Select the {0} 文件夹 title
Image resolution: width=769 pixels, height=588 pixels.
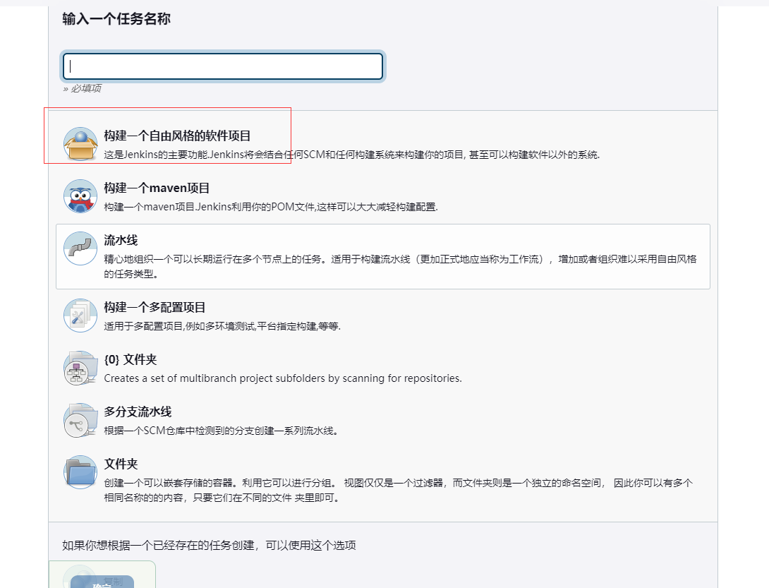pyautogui.click(x=130, y=360)
